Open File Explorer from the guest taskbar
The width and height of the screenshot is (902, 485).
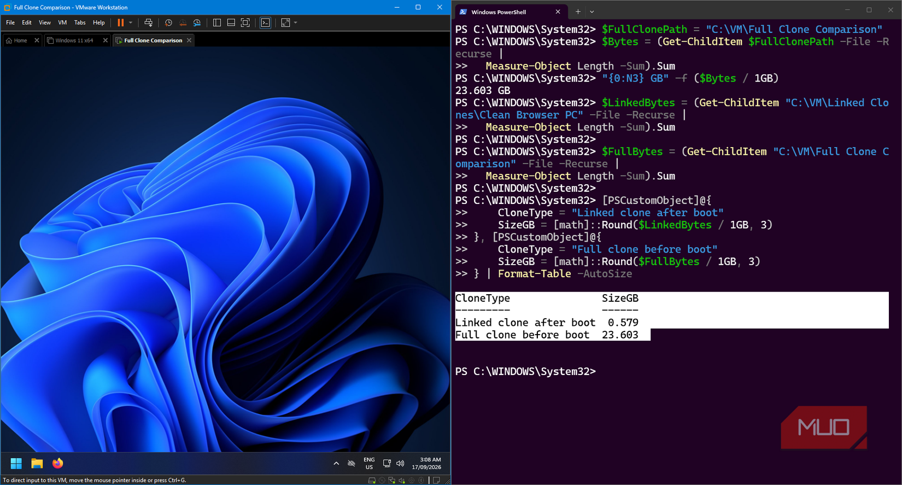click(x=37, y=464)
